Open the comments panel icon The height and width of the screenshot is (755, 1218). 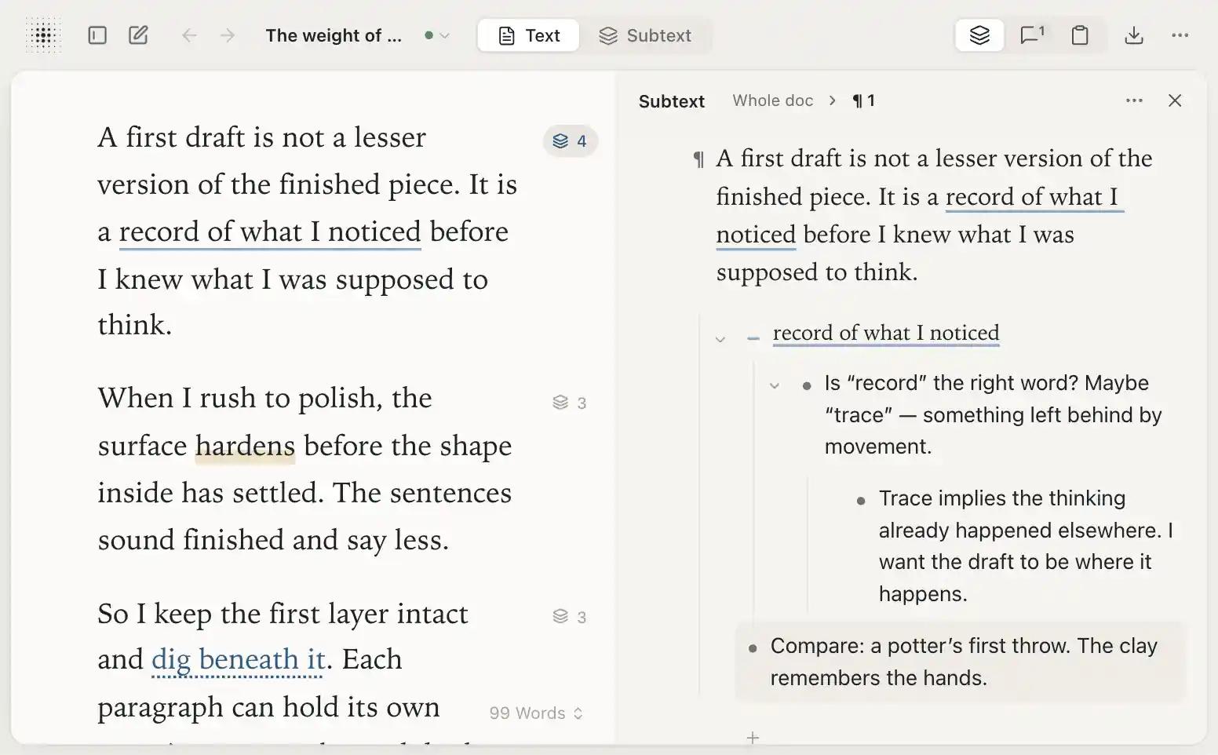pyautogui.click(x=1031, y=35)
